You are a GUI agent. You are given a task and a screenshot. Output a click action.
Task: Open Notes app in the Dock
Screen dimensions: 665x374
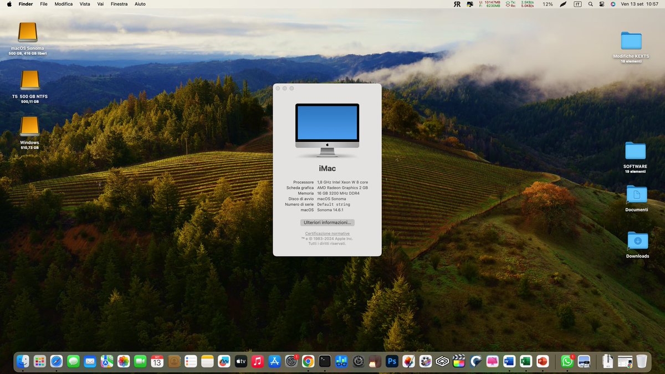[207, 361]
